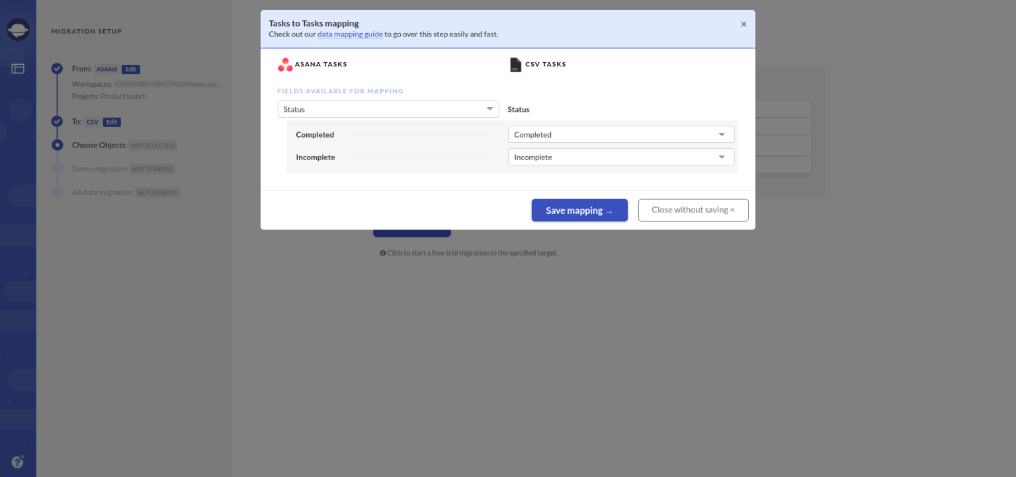Select the Demo migration step circle
The height and width of the screenshot is (477, 1016).
[x=58, y=169]
